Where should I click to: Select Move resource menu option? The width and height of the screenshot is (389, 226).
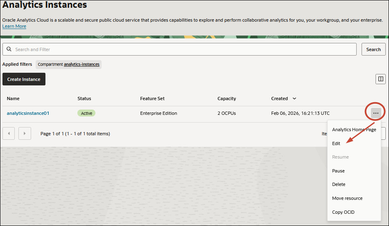tap(347, 198)
